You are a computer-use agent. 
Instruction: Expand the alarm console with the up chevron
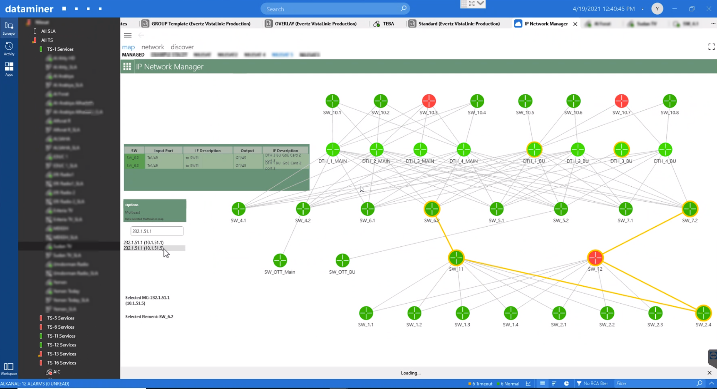(711, 383)
